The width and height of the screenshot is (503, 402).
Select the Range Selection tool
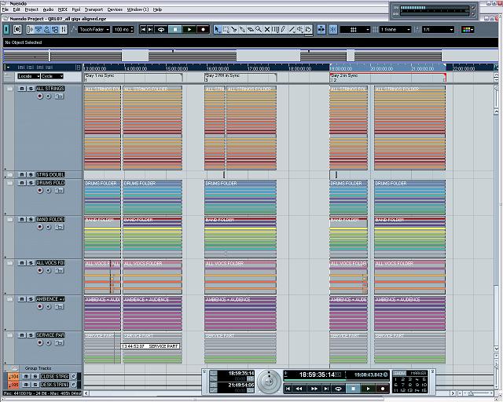[x=226, y=30]
